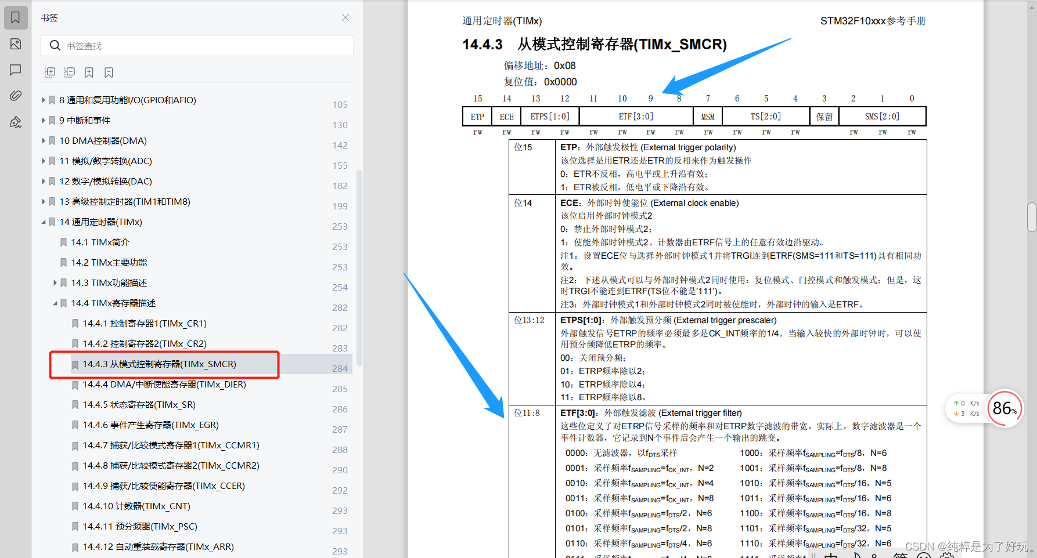Screen dimensions: 1037x558
Task: Open the attachments paperclip panel icon
Action: click(x=16, y=96)
